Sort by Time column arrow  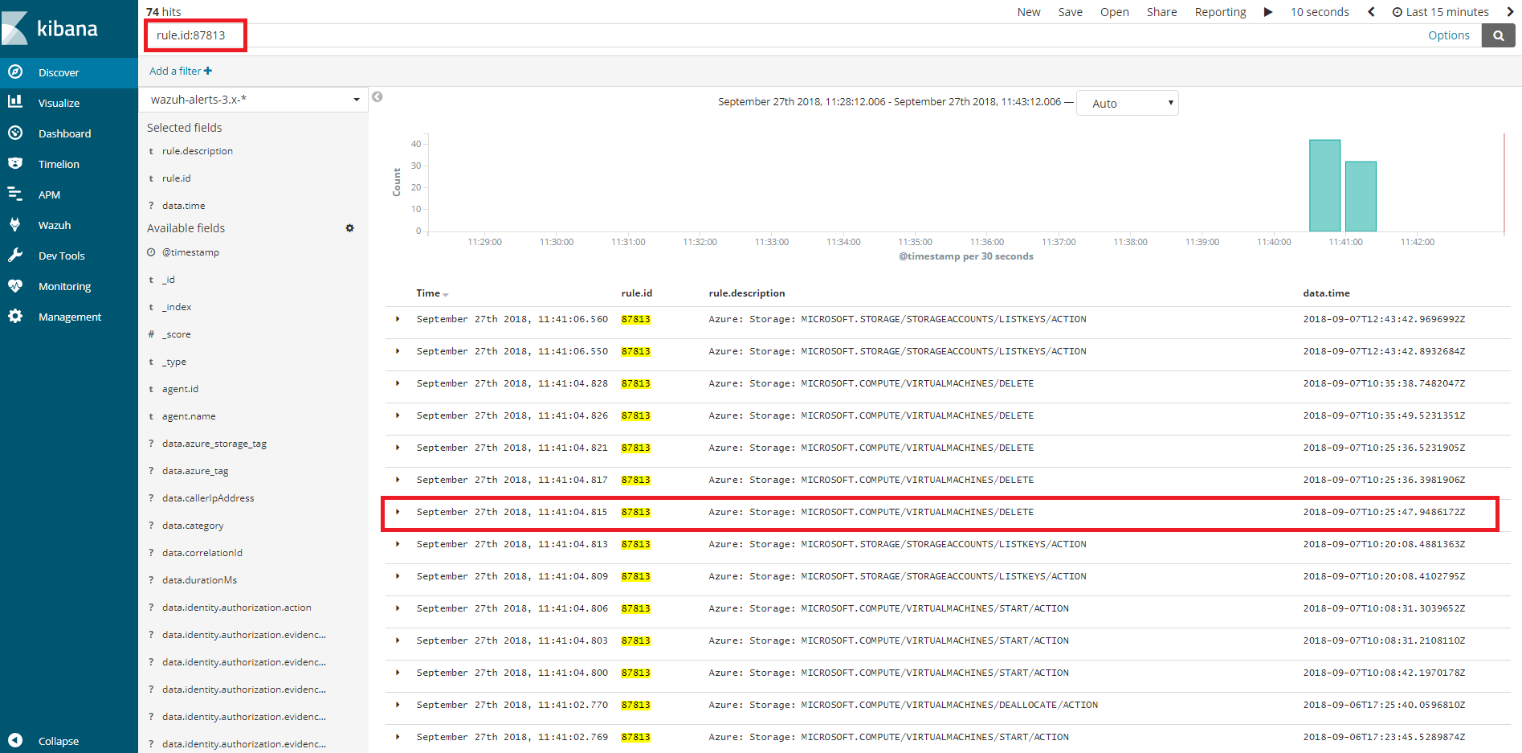(x=446, y=295)
